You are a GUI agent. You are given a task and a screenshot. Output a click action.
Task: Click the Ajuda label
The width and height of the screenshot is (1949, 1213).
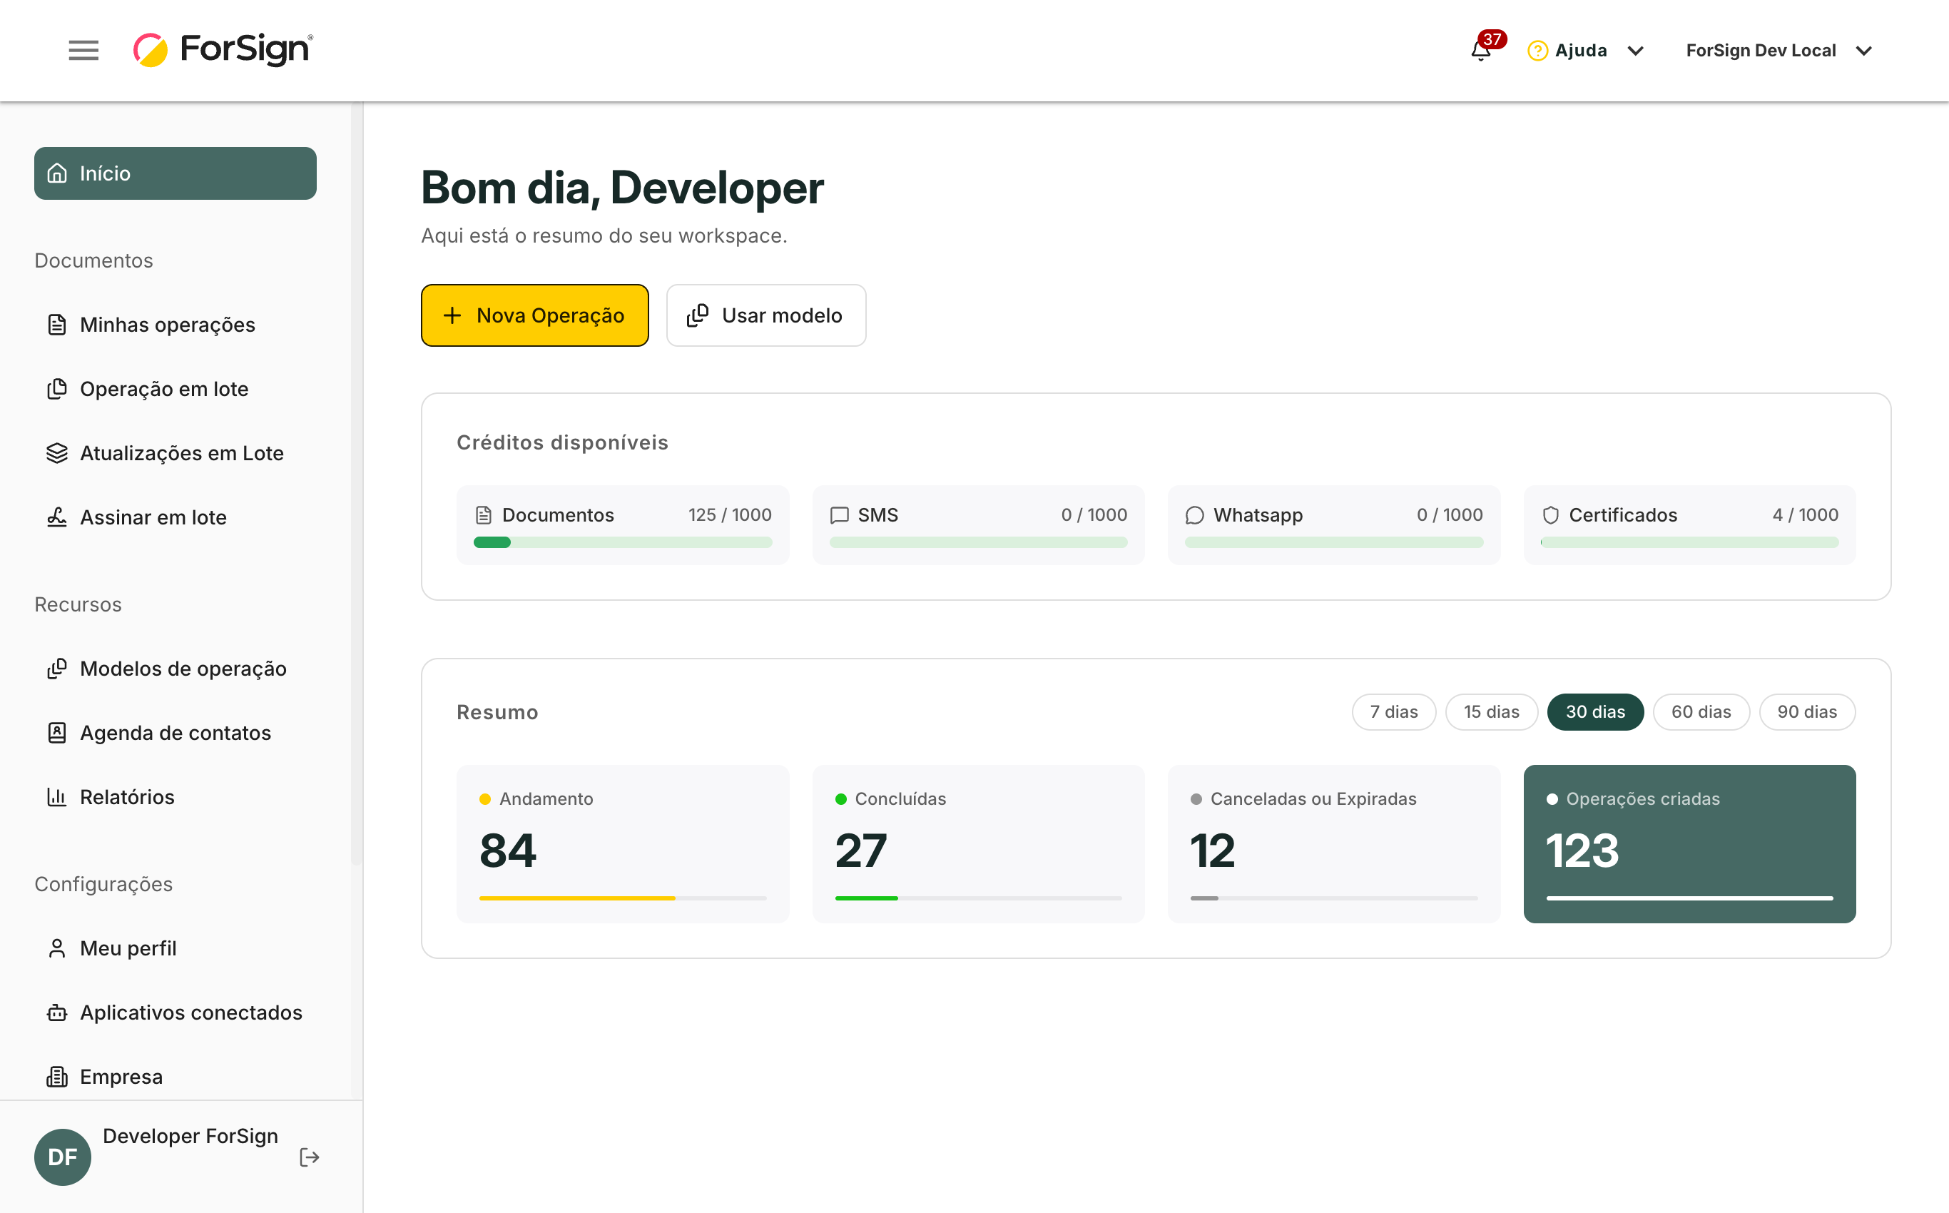pyautogui.click(x=1581, y=51)
